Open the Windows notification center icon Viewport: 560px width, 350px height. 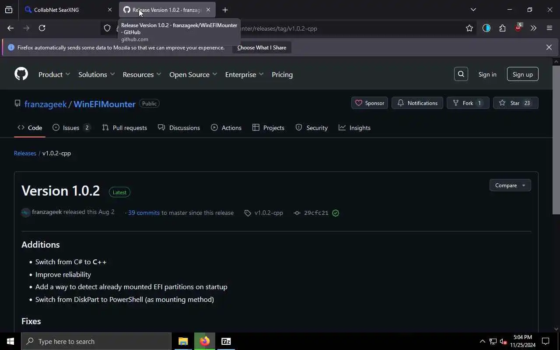(546, 341)
